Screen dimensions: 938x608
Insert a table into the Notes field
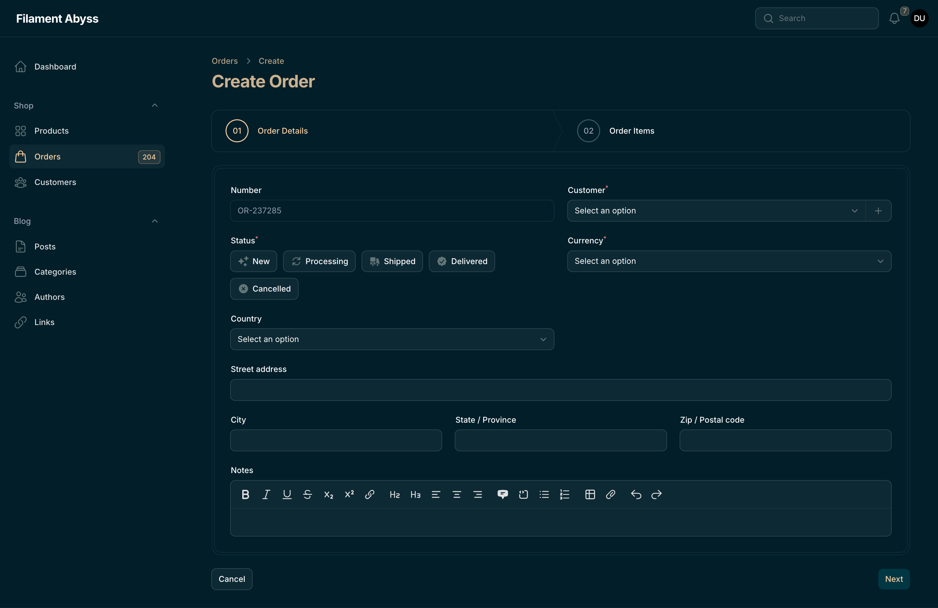pos(590,494)
